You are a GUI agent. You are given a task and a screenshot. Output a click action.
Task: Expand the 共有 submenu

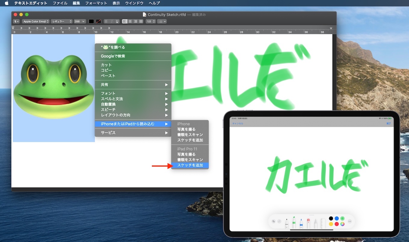[133, 85]
